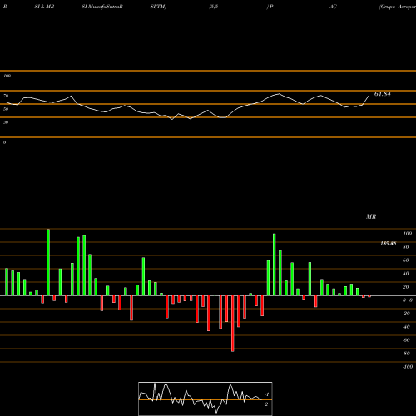
Task: Click the MR panel title label
Action: [x=371, y=216]
